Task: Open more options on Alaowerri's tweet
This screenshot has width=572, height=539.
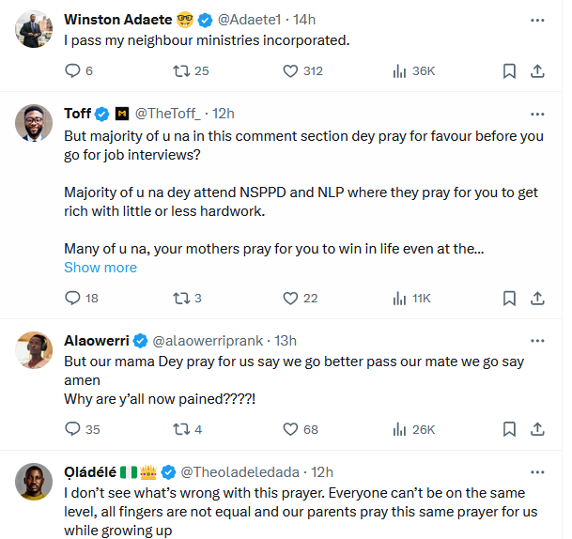Action: (538, 340)
